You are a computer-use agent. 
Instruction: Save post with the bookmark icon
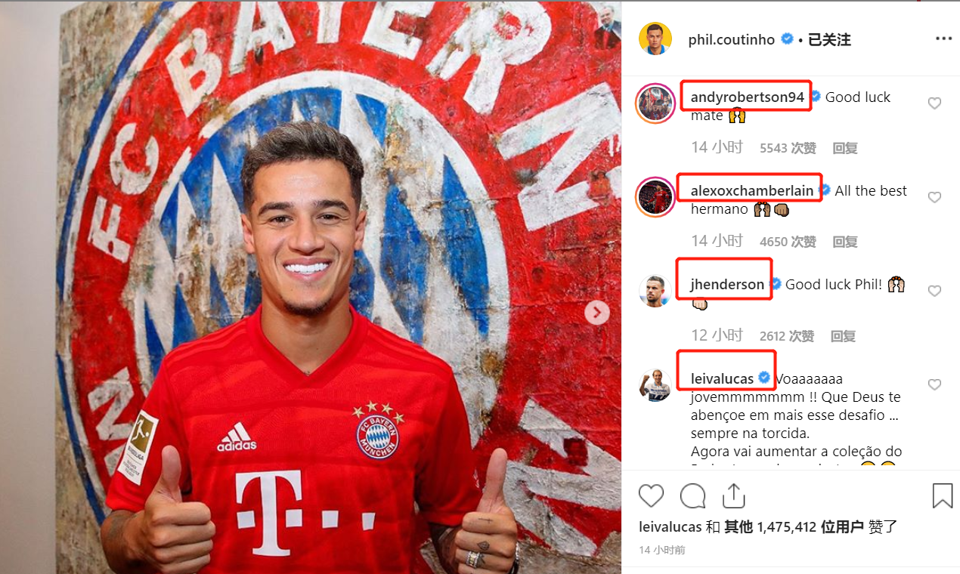(942, 496)
